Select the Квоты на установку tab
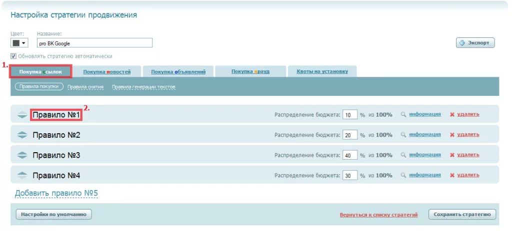This screenshot has height=231, width=512. pos(322,72)
